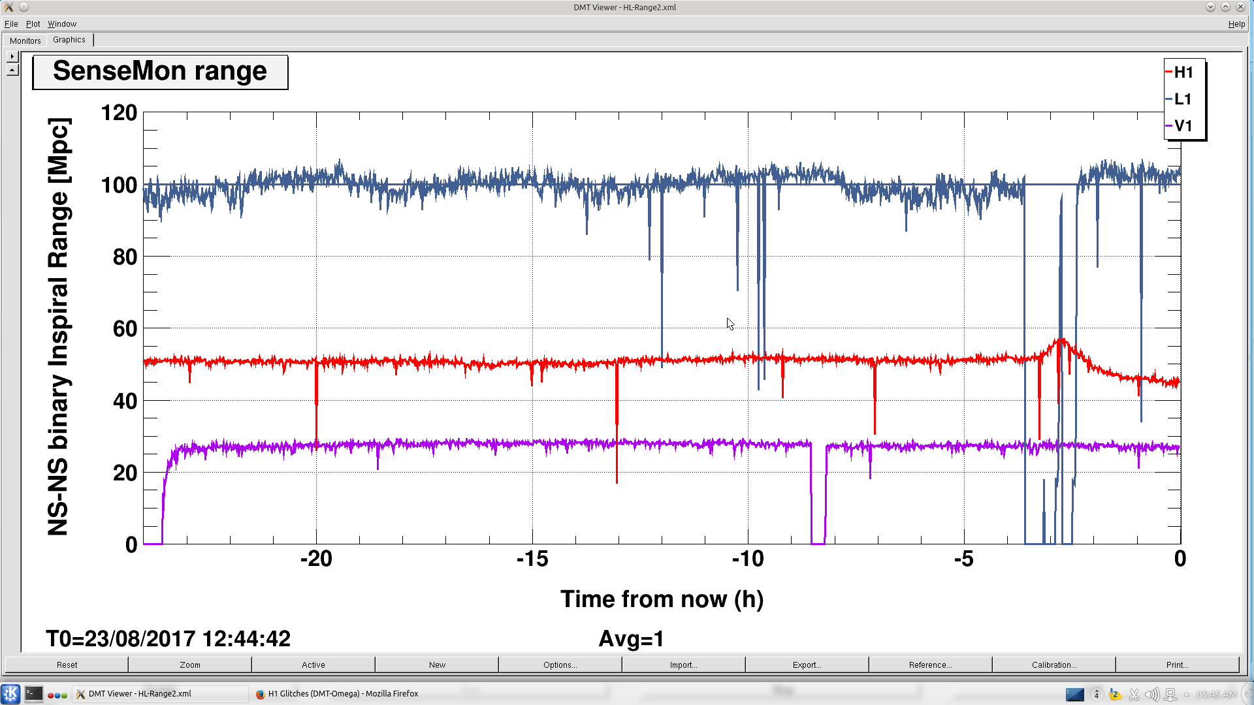1254x705 pixels.
Task: Click the T0=23/08/2017 12:44:42 text
Action: point(168,638)
